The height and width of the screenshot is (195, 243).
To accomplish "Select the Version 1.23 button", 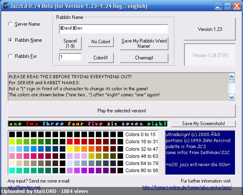I will (210, 29).
